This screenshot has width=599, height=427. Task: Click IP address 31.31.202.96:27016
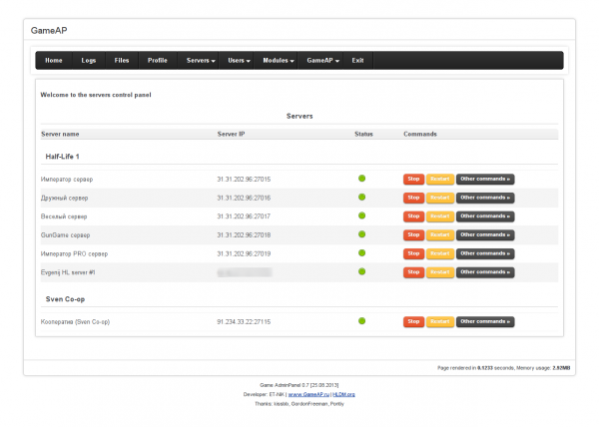(x=244, y=199)
